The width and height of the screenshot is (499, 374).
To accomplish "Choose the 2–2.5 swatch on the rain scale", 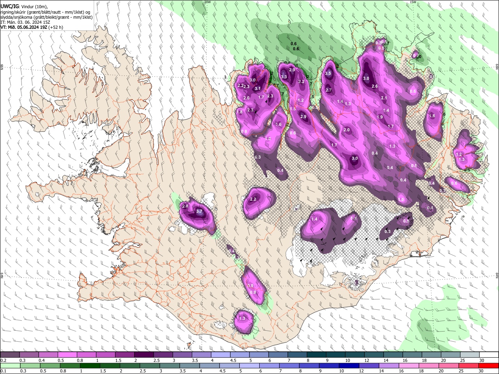I will click(129, 365).
